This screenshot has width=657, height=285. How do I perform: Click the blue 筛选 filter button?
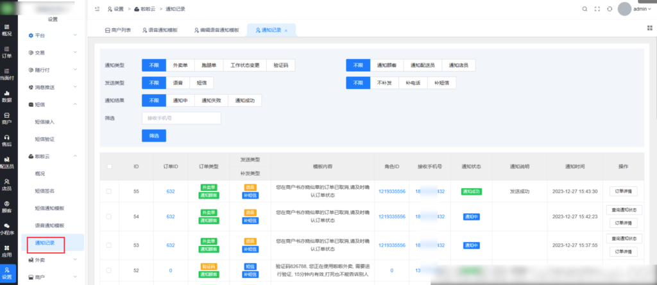coord(154,136)
